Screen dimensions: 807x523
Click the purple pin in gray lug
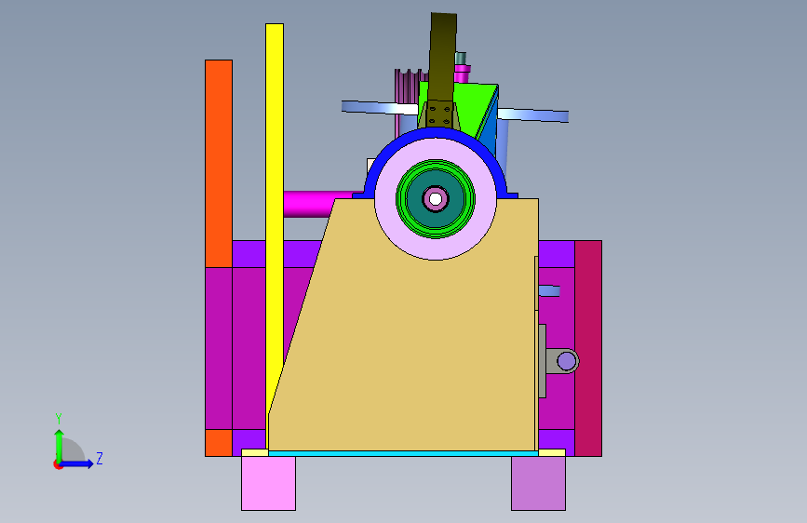tap(567, 361)
